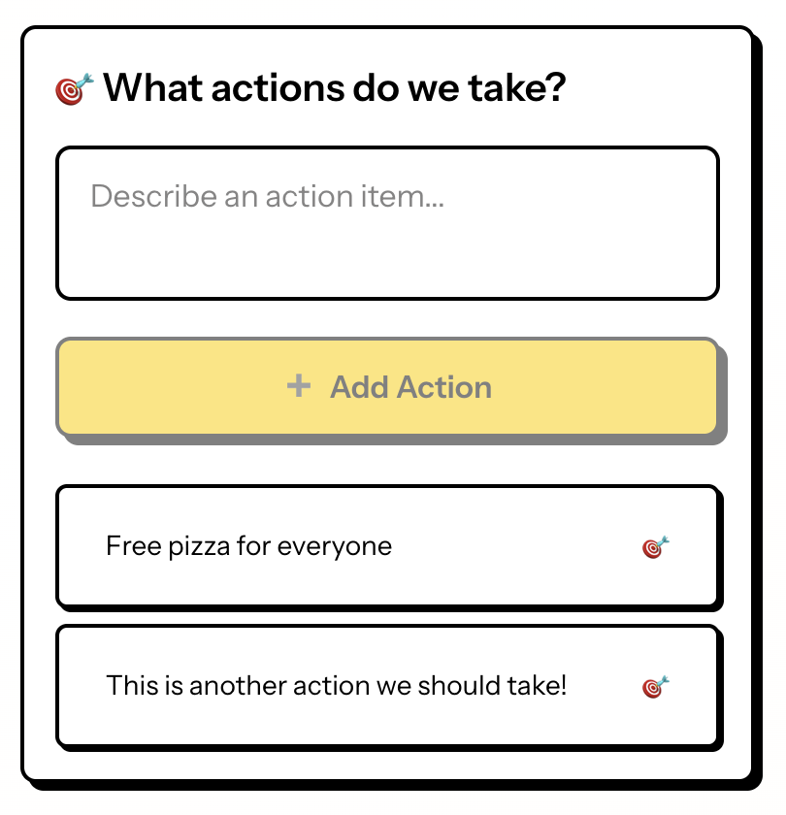Click the word "everyone" in first action
786x815 pixels.
[335, 546]
